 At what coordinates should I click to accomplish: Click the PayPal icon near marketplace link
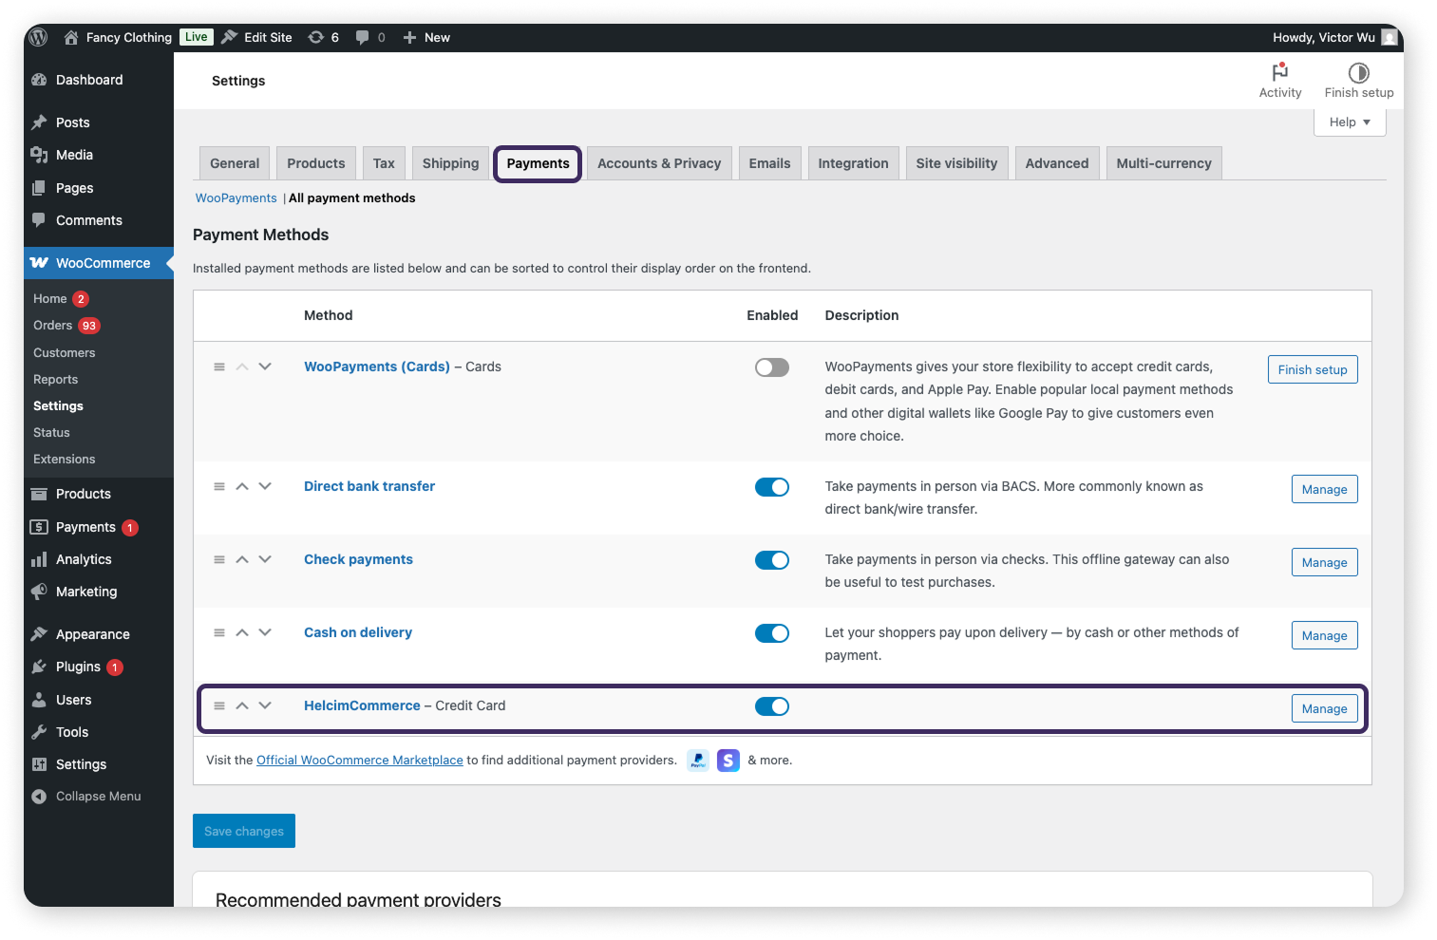tap(698, 760)
